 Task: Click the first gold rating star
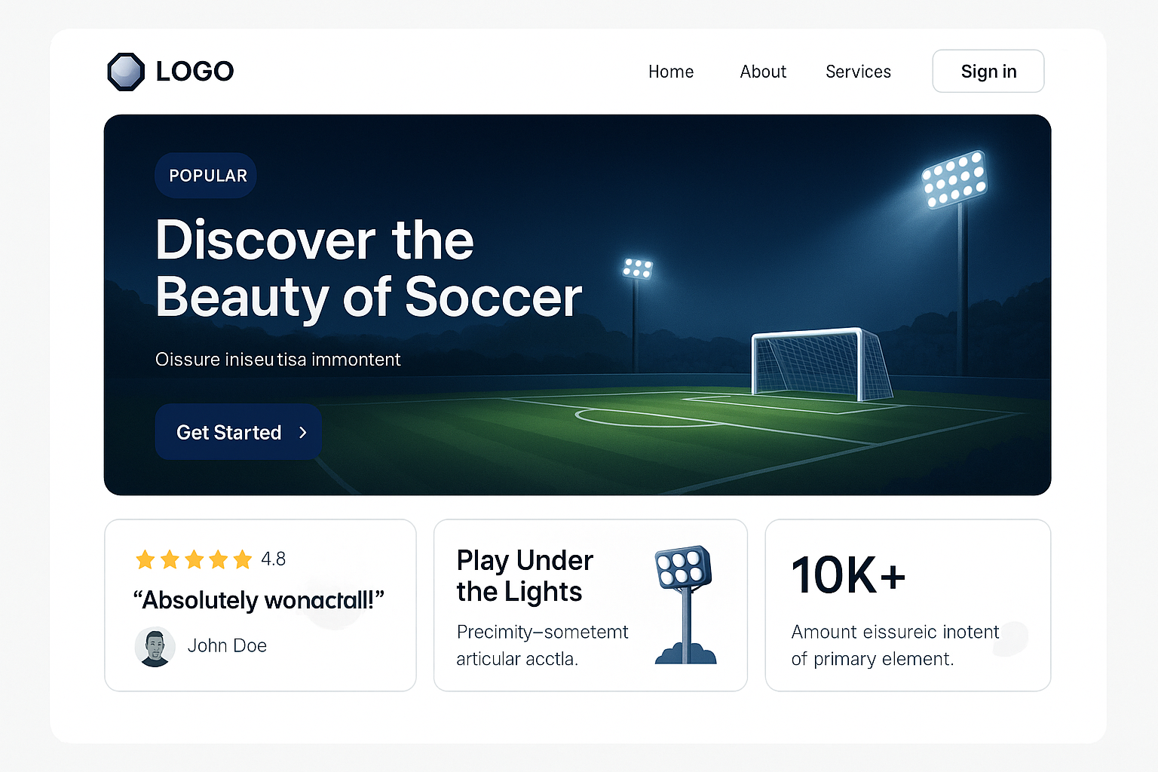click(146, 559)
